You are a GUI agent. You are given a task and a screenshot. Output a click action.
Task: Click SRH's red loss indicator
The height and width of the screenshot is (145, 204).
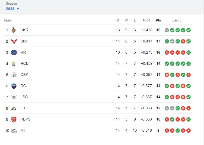183,41
